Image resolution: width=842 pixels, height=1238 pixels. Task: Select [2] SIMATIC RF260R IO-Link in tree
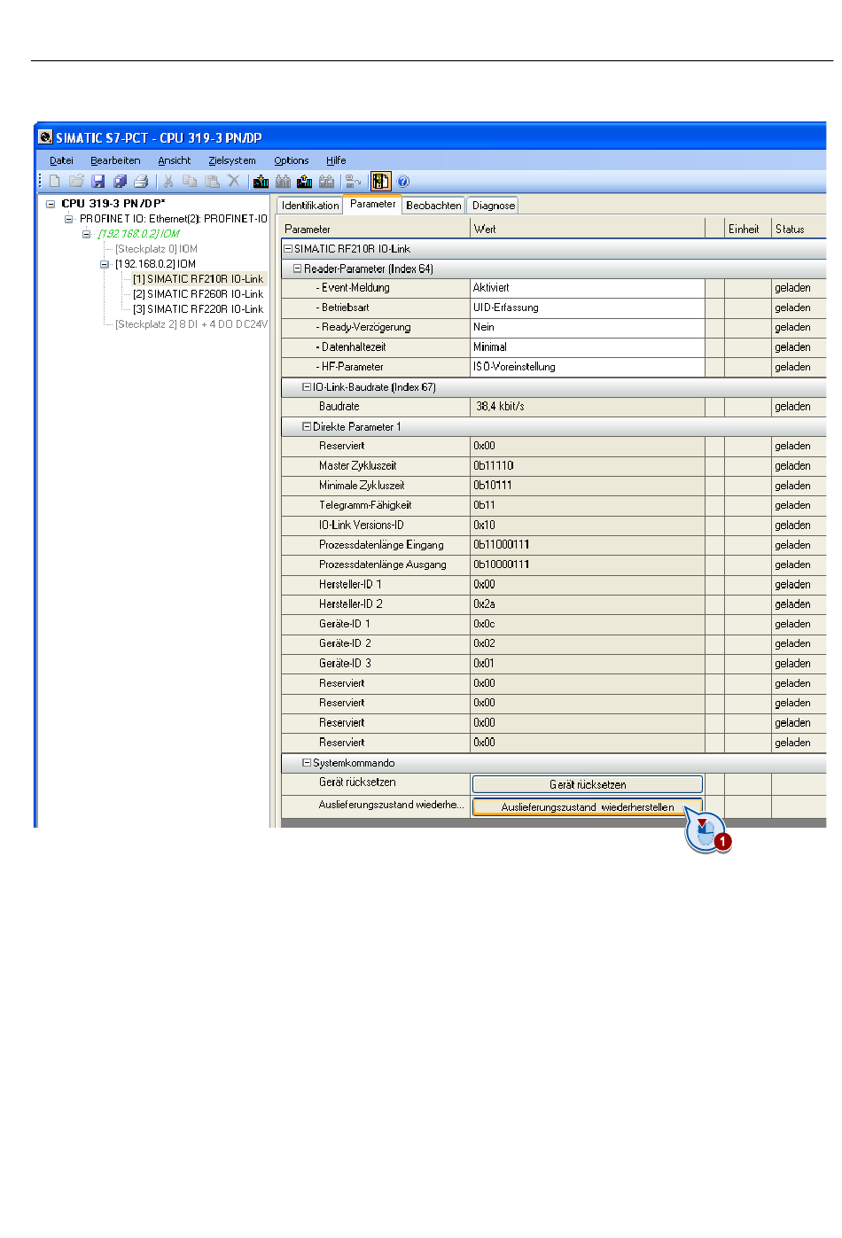198,294
